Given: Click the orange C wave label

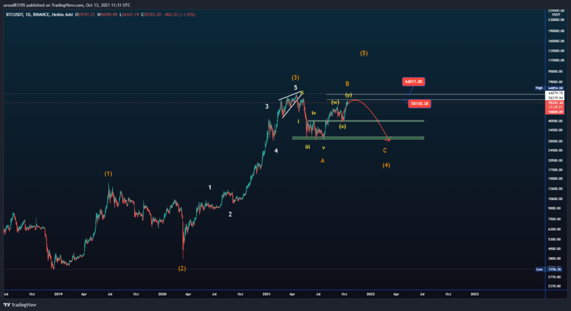Looking at the screenshot, I should (x=385, y=150).
